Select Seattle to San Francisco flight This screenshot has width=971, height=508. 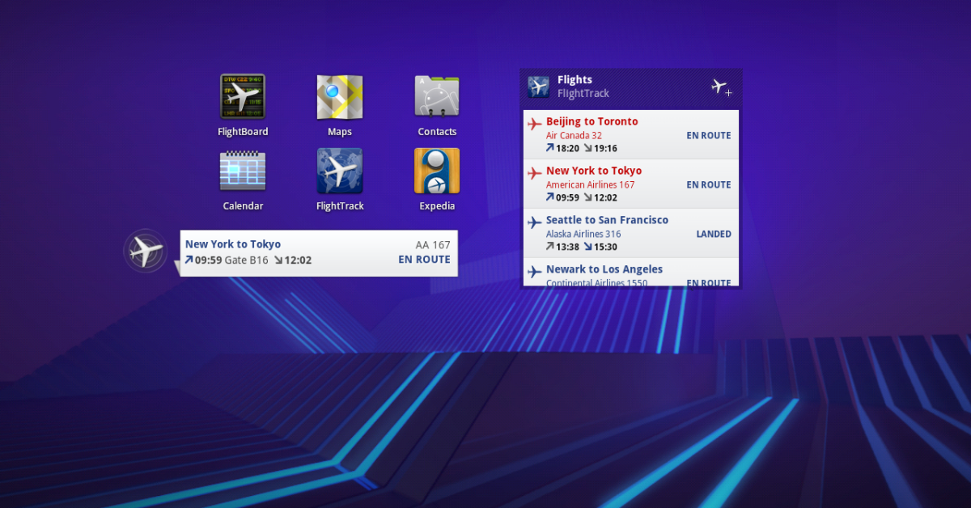pos(631,233)
